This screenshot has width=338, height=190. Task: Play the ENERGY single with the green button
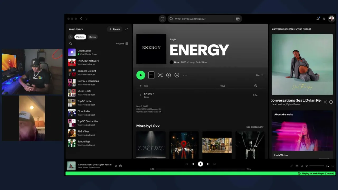click(x=141, y=75)
